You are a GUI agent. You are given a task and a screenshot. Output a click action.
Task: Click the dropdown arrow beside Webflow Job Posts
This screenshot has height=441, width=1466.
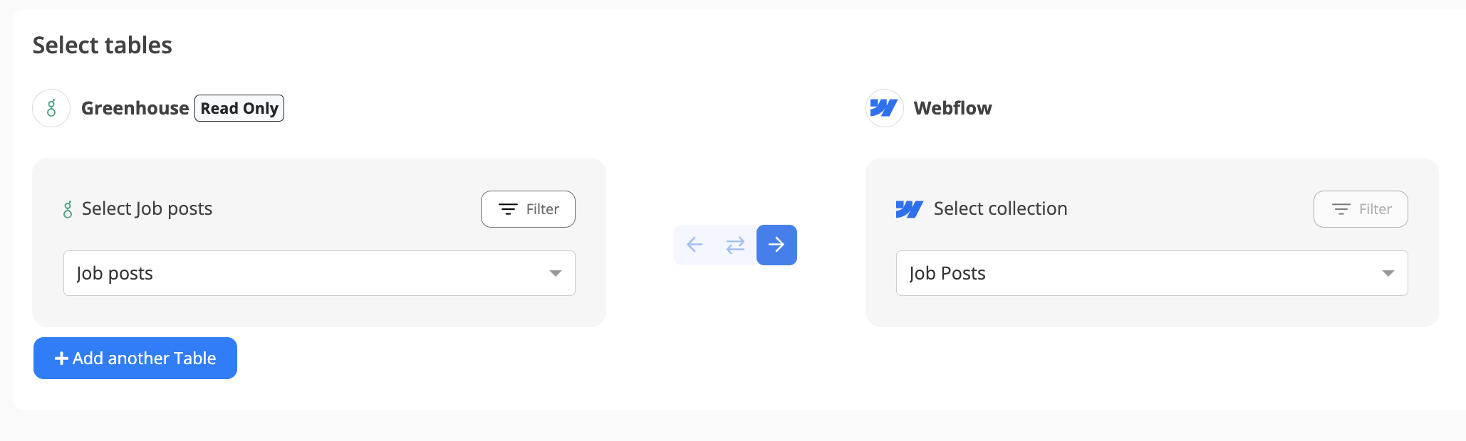(x=1388, y=273)
